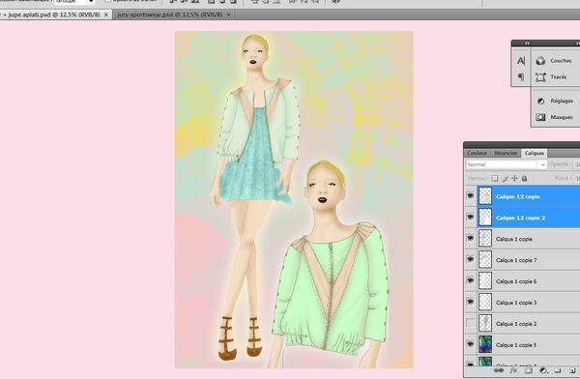Screen dimensions: 580x379
Task: Open the Couches panel
Action: 554,60
